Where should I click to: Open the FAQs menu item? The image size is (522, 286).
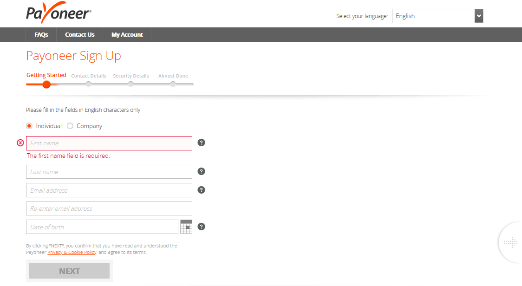click(x=41, y=35)
